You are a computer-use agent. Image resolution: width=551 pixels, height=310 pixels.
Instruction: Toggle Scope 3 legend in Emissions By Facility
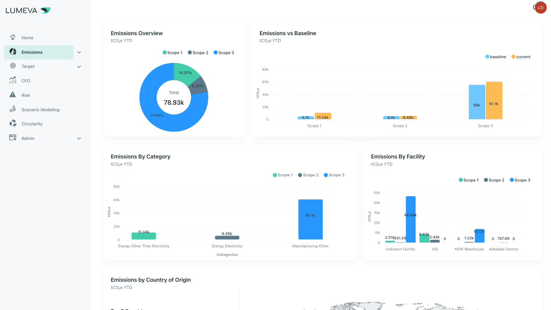click(520, 180)
